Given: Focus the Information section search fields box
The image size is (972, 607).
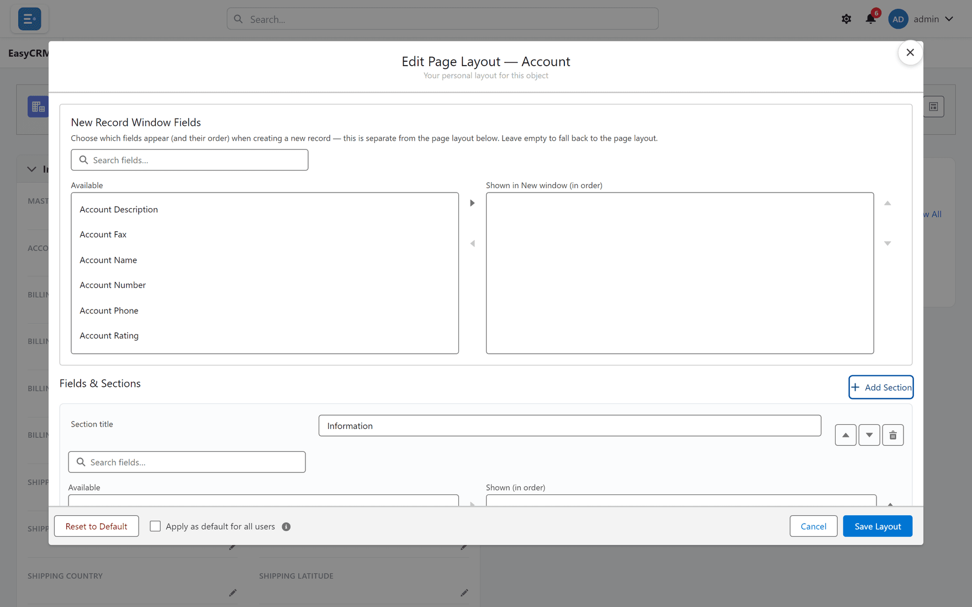Looking at the screenshot, I should (187, 462).
